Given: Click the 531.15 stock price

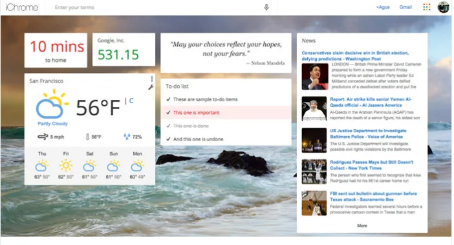Looking at the screenshot, I should point(118,55).
